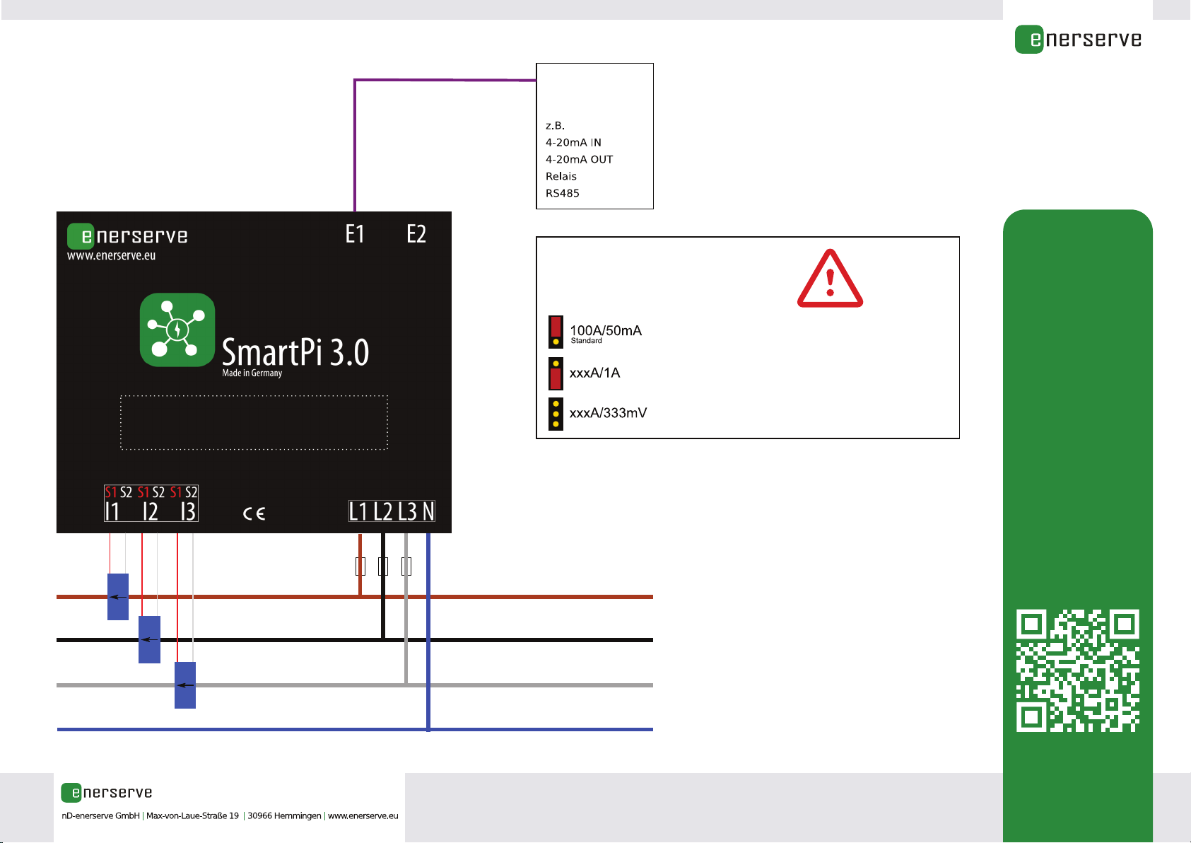Click the dotted rectangle on the SmartPi
Screen dimensions: 1191x843
coord(254,422)
